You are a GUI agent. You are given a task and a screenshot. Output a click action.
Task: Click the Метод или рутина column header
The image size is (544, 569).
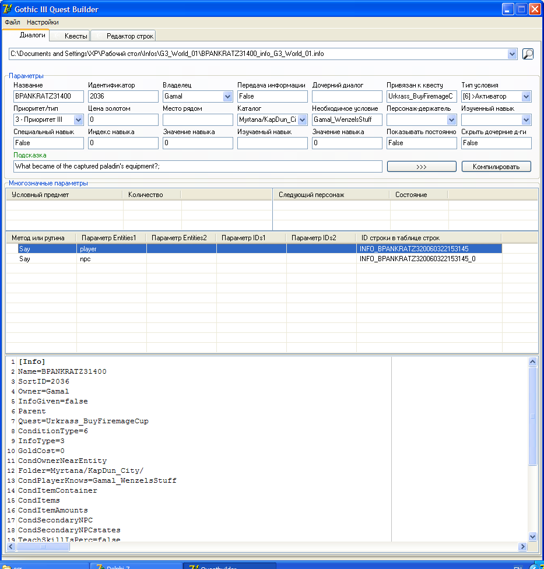point(41,238)
